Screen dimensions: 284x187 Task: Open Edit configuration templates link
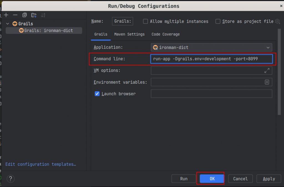(40, 164)
